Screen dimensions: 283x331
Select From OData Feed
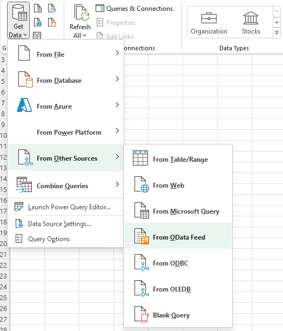coord(178,236)
